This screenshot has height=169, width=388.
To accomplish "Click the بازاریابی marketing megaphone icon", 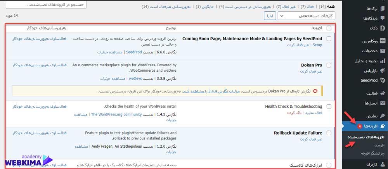I will pos(383,71).
